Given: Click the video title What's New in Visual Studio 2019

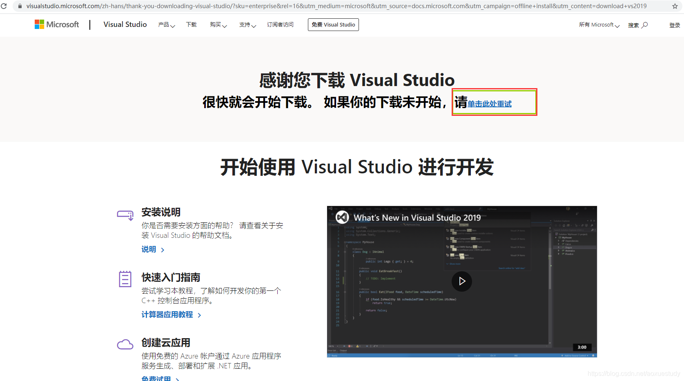Looking at the screenshot, I should pos(417,218).
